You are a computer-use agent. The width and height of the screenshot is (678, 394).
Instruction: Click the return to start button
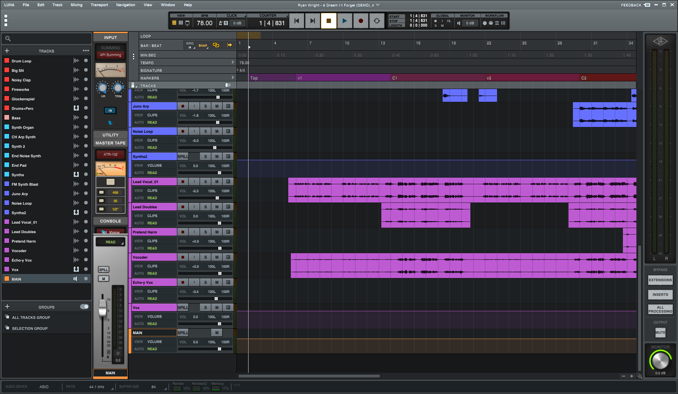297,21
